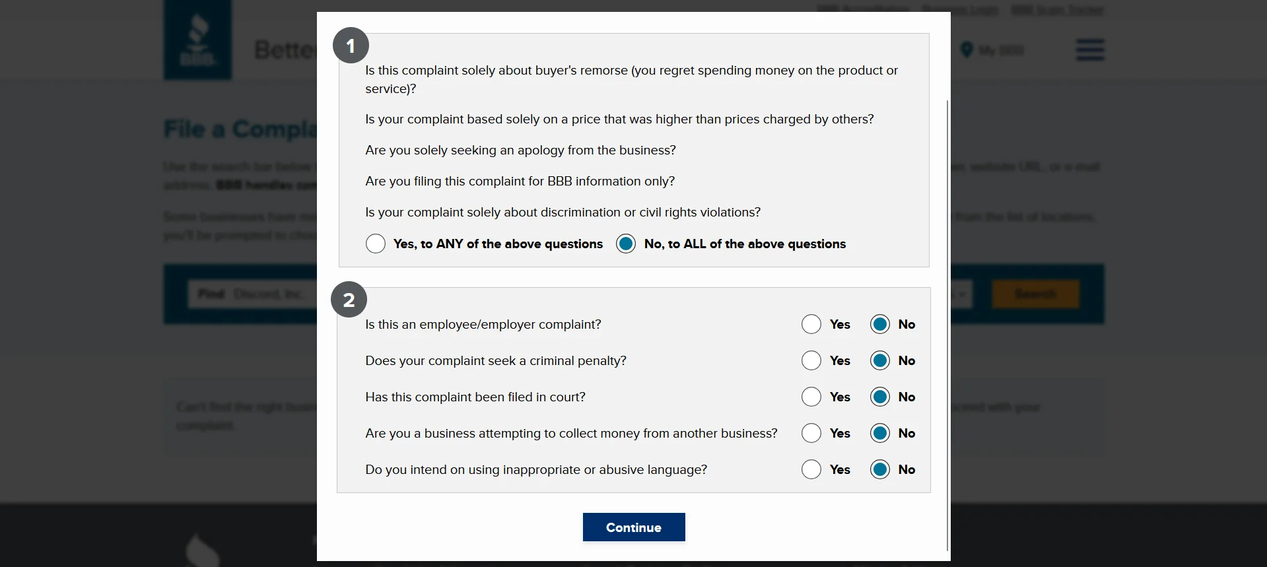This screenshot has width=1267, height=567.
Task: Open the hamburger menu icon
Action: tap(1090, 50)
